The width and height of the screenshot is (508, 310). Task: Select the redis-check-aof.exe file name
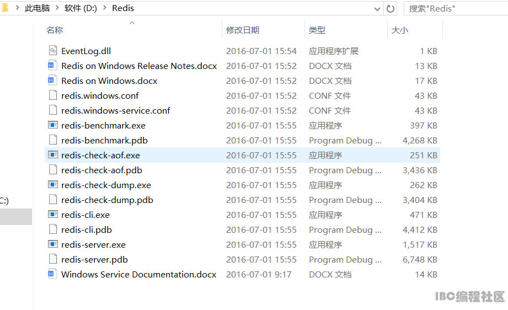point(100,155)
